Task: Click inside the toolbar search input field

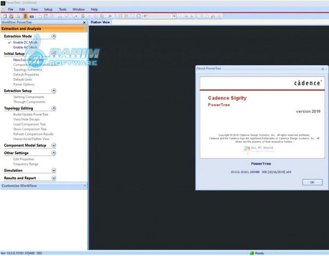Action: coord(157,16)
